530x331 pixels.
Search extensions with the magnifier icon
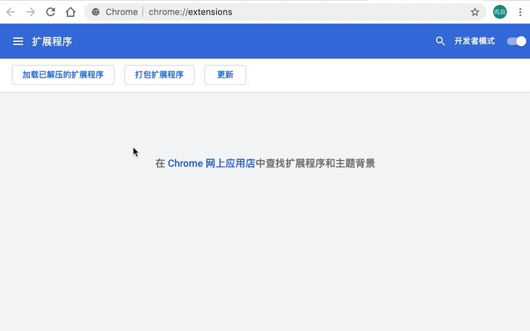point(440,41)
